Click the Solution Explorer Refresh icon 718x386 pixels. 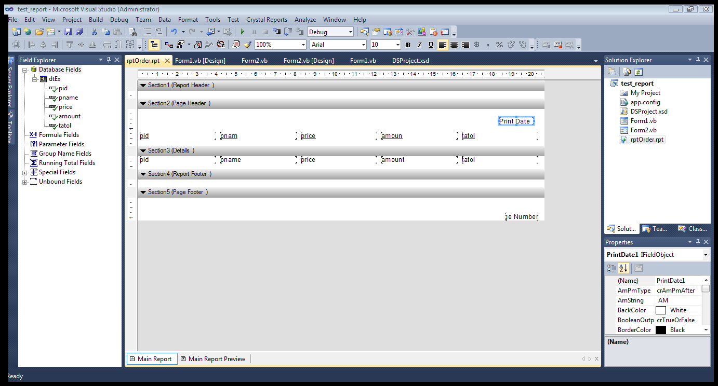click(639, 72)
